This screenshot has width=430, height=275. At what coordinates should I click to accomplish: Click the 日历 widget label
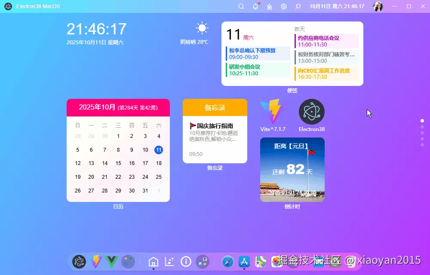click(x=118, y=207)
